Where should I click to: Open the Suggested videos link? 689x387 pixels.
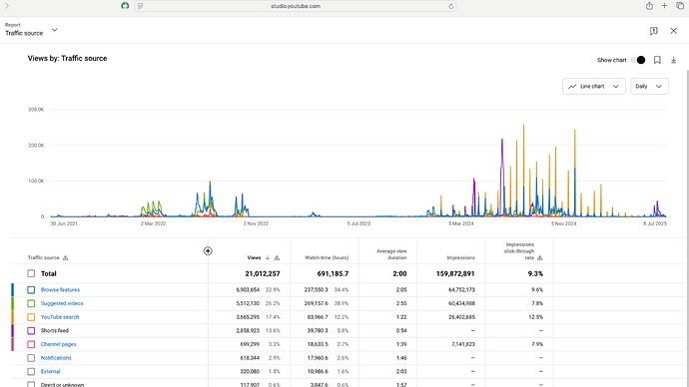62,303
